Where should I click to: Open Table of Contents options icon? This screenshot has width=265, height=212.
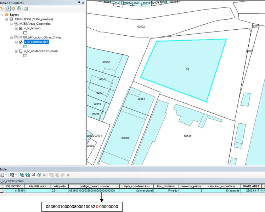[x=26, y=8]
